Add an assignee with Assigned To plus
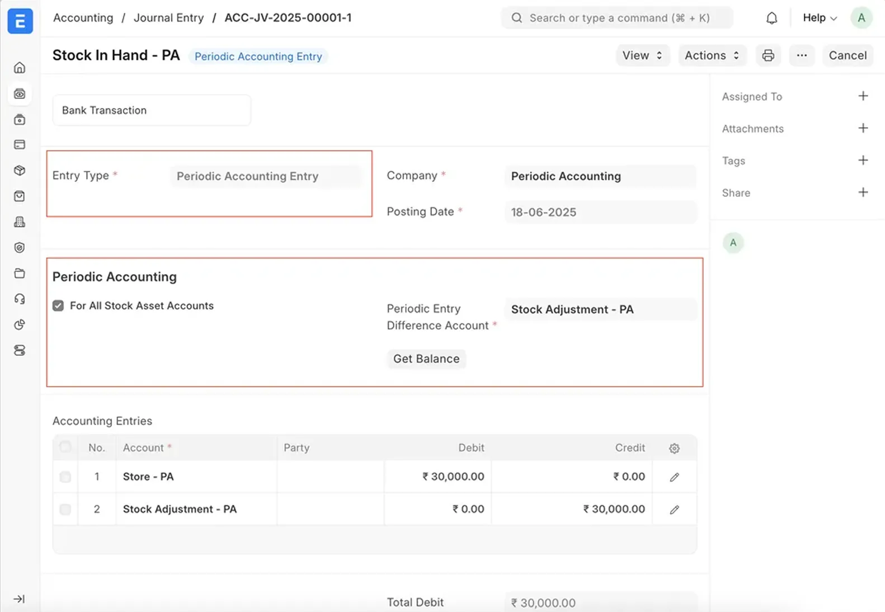 pos(863,96)
